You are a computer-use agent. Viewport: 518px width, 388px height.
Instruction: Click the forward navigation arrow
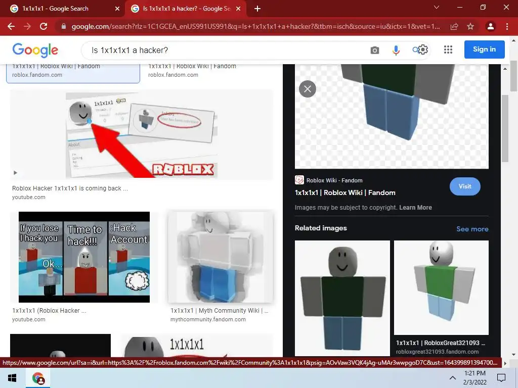[27, 26]
